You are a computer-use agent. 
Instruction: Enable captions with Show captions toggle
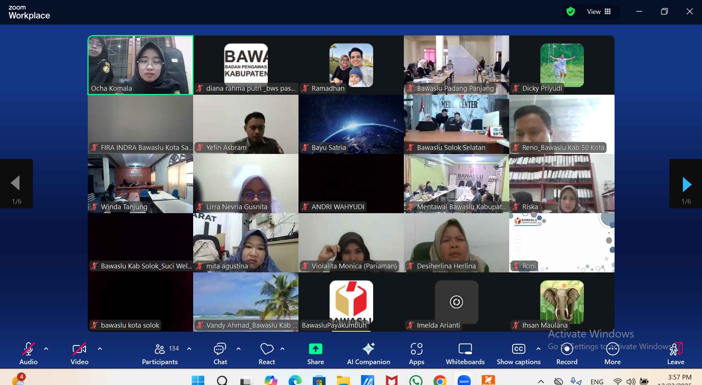click(x=518, y=349)
